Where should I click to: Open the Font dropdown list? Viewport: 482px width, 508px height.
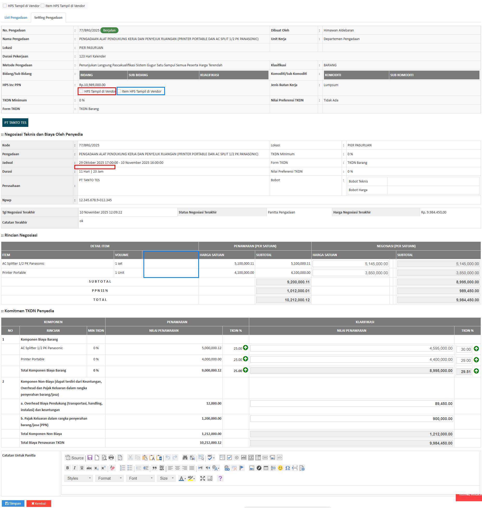141,478
